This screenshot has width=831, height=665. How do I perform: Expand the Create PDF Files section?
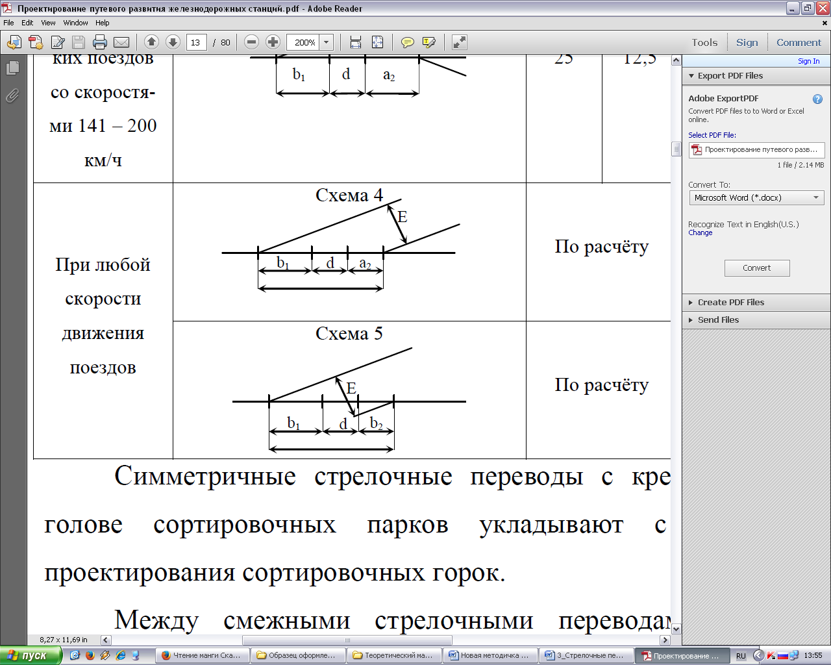coord(730,303)
